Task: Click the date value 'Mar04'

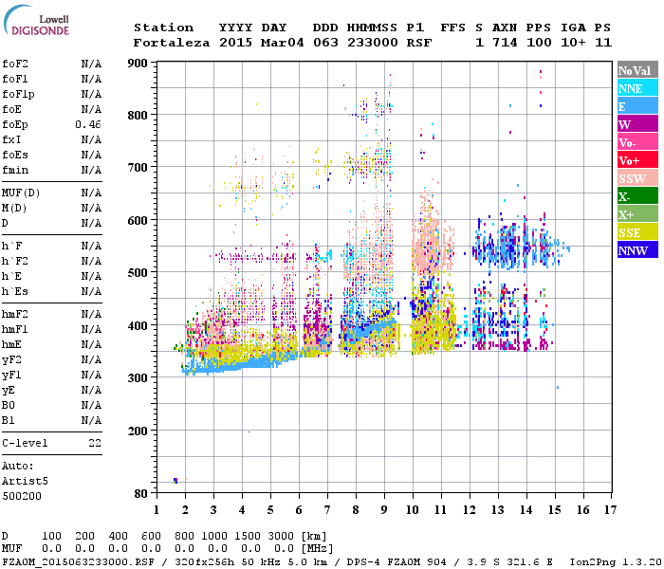Action: (x=282, y=43)
